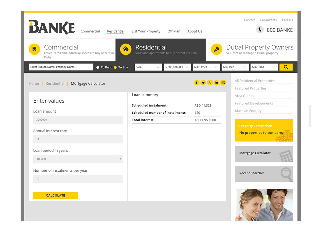Image resolution: width=321 pixels, height=232 pixels.
Task: Open the Max. Price dropdown
Action: (206, 67)
